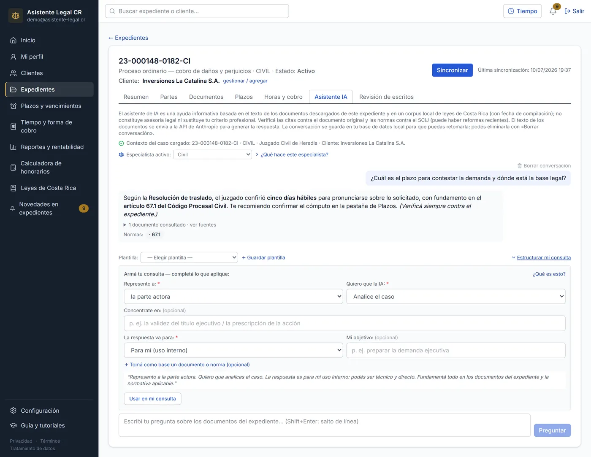Image resolution: width=591 pixels, height=457 pixels.
Task: Click Borrar conversación
Action: [544, 166]
